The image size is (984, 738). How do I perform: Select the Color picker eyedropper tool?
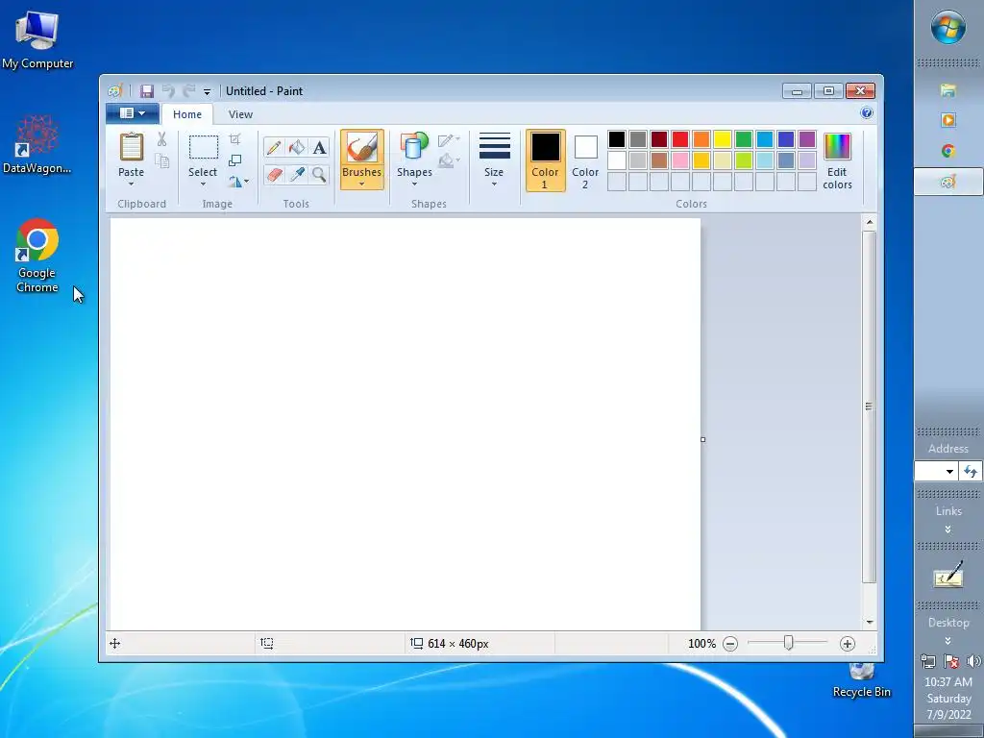click(296, 174)
